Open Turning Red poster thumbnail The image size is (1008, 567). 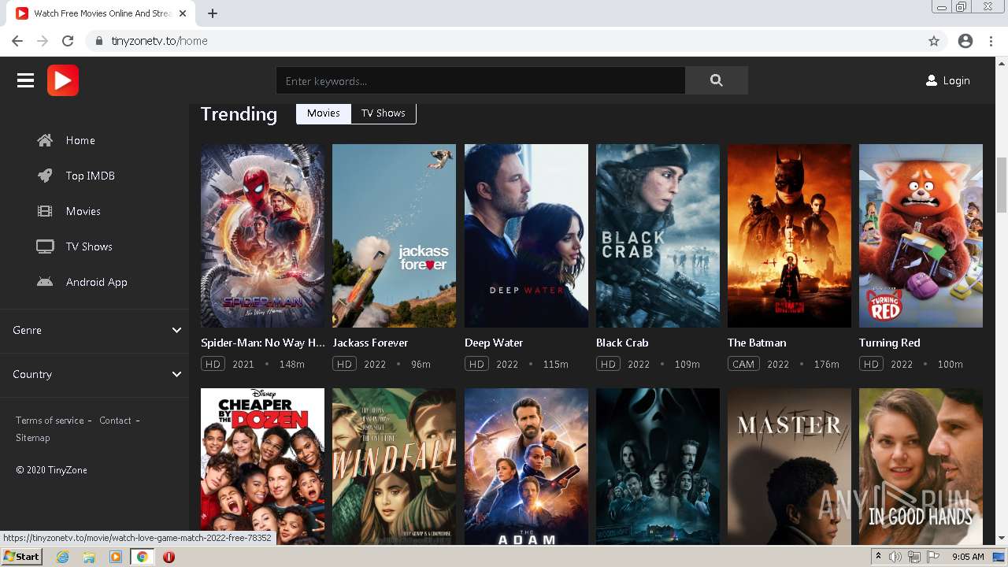pos(921,235)
